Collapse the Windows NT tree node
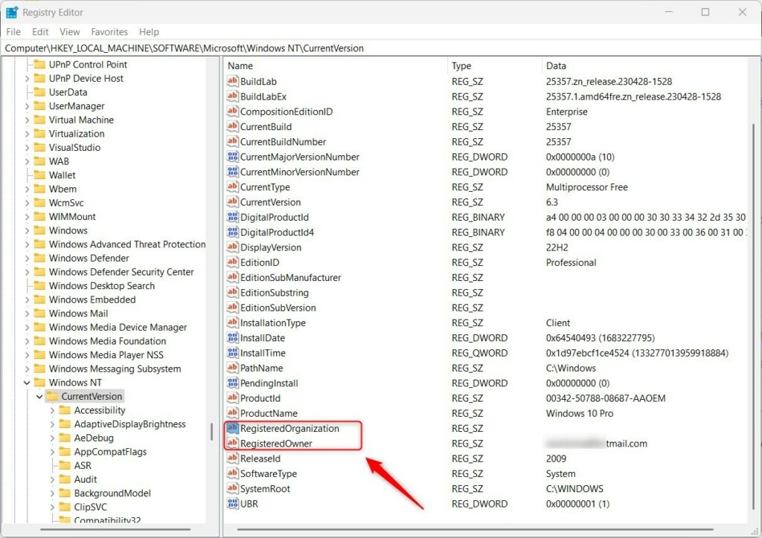The image size is (762, 538). point(27,383)
